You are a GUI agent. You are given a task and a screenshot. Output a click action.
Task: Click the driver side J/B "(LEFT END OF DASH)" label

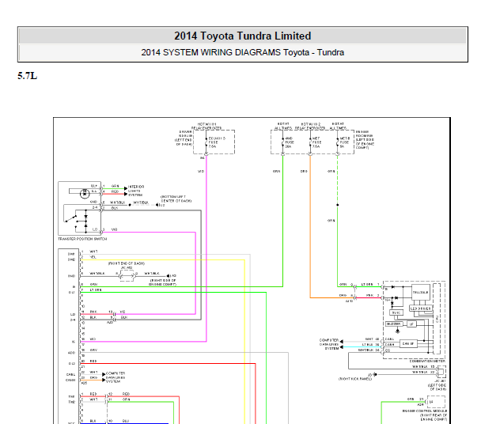184,138
